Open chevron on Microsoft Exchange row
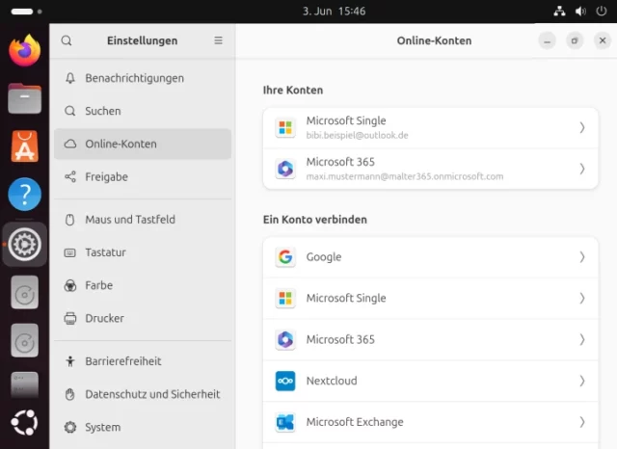Viewport: 617px width, 449px height. 582,422
